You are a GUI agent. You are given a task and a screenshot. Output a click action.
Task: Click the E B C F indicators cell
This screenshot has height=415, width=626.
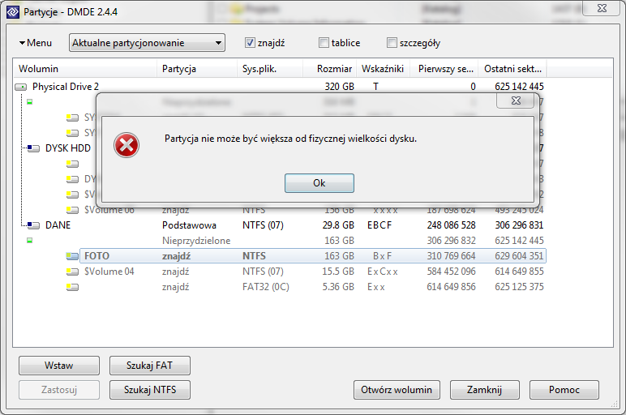pyautogui.click(x=379, y=225)
